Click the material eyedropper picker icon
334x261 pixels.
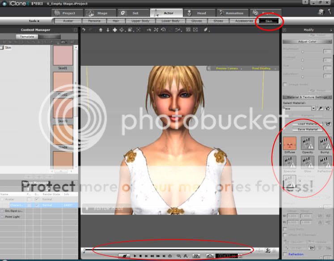pos(320,108)
